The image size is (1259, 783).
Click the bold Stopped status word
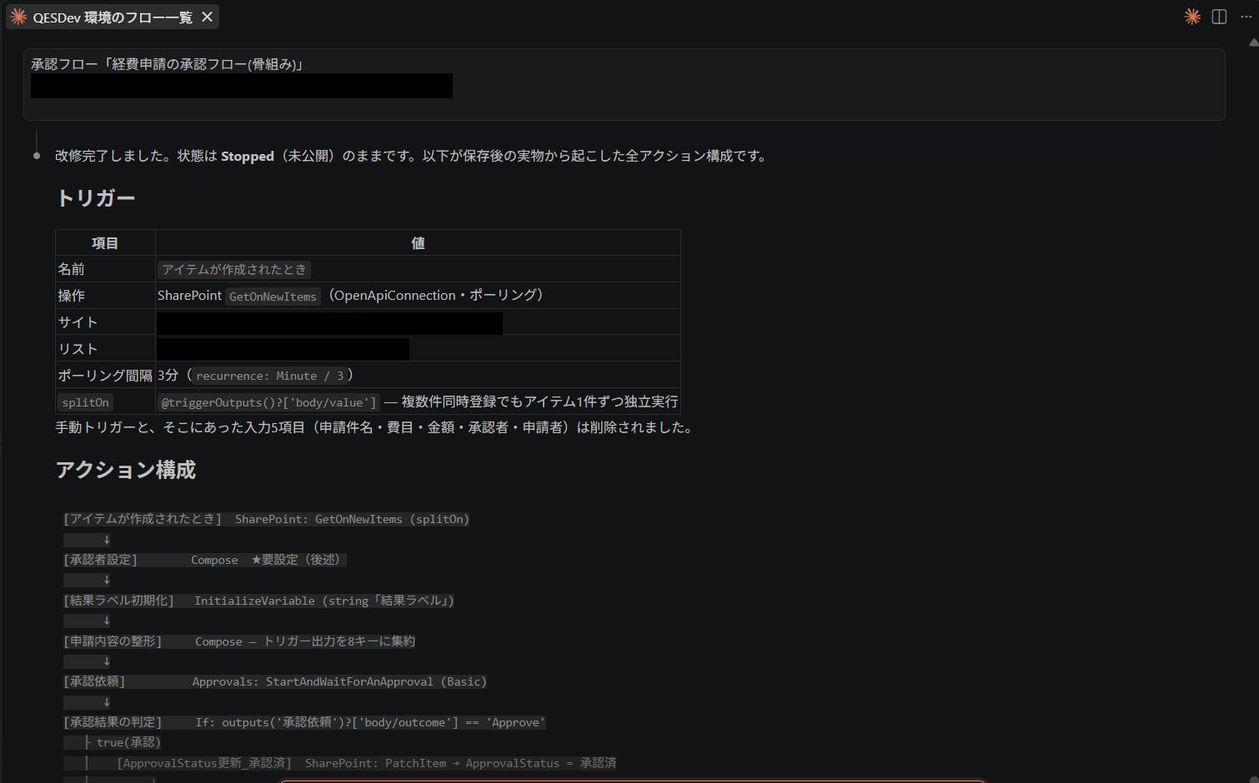click(x=248, y=156)
